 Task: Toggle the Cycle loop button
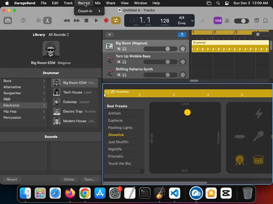(x=116, y=20)
